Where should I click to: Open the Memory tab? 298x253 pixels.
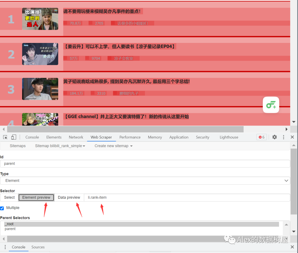155,137
